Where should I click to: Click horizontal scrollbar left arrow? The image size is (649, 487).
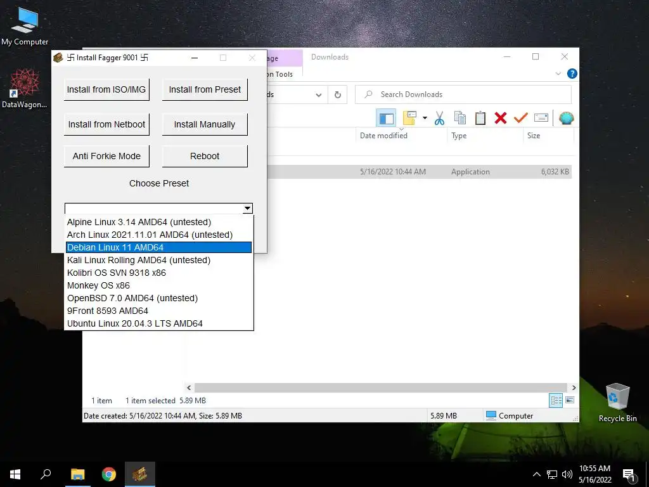coord(189,387)
